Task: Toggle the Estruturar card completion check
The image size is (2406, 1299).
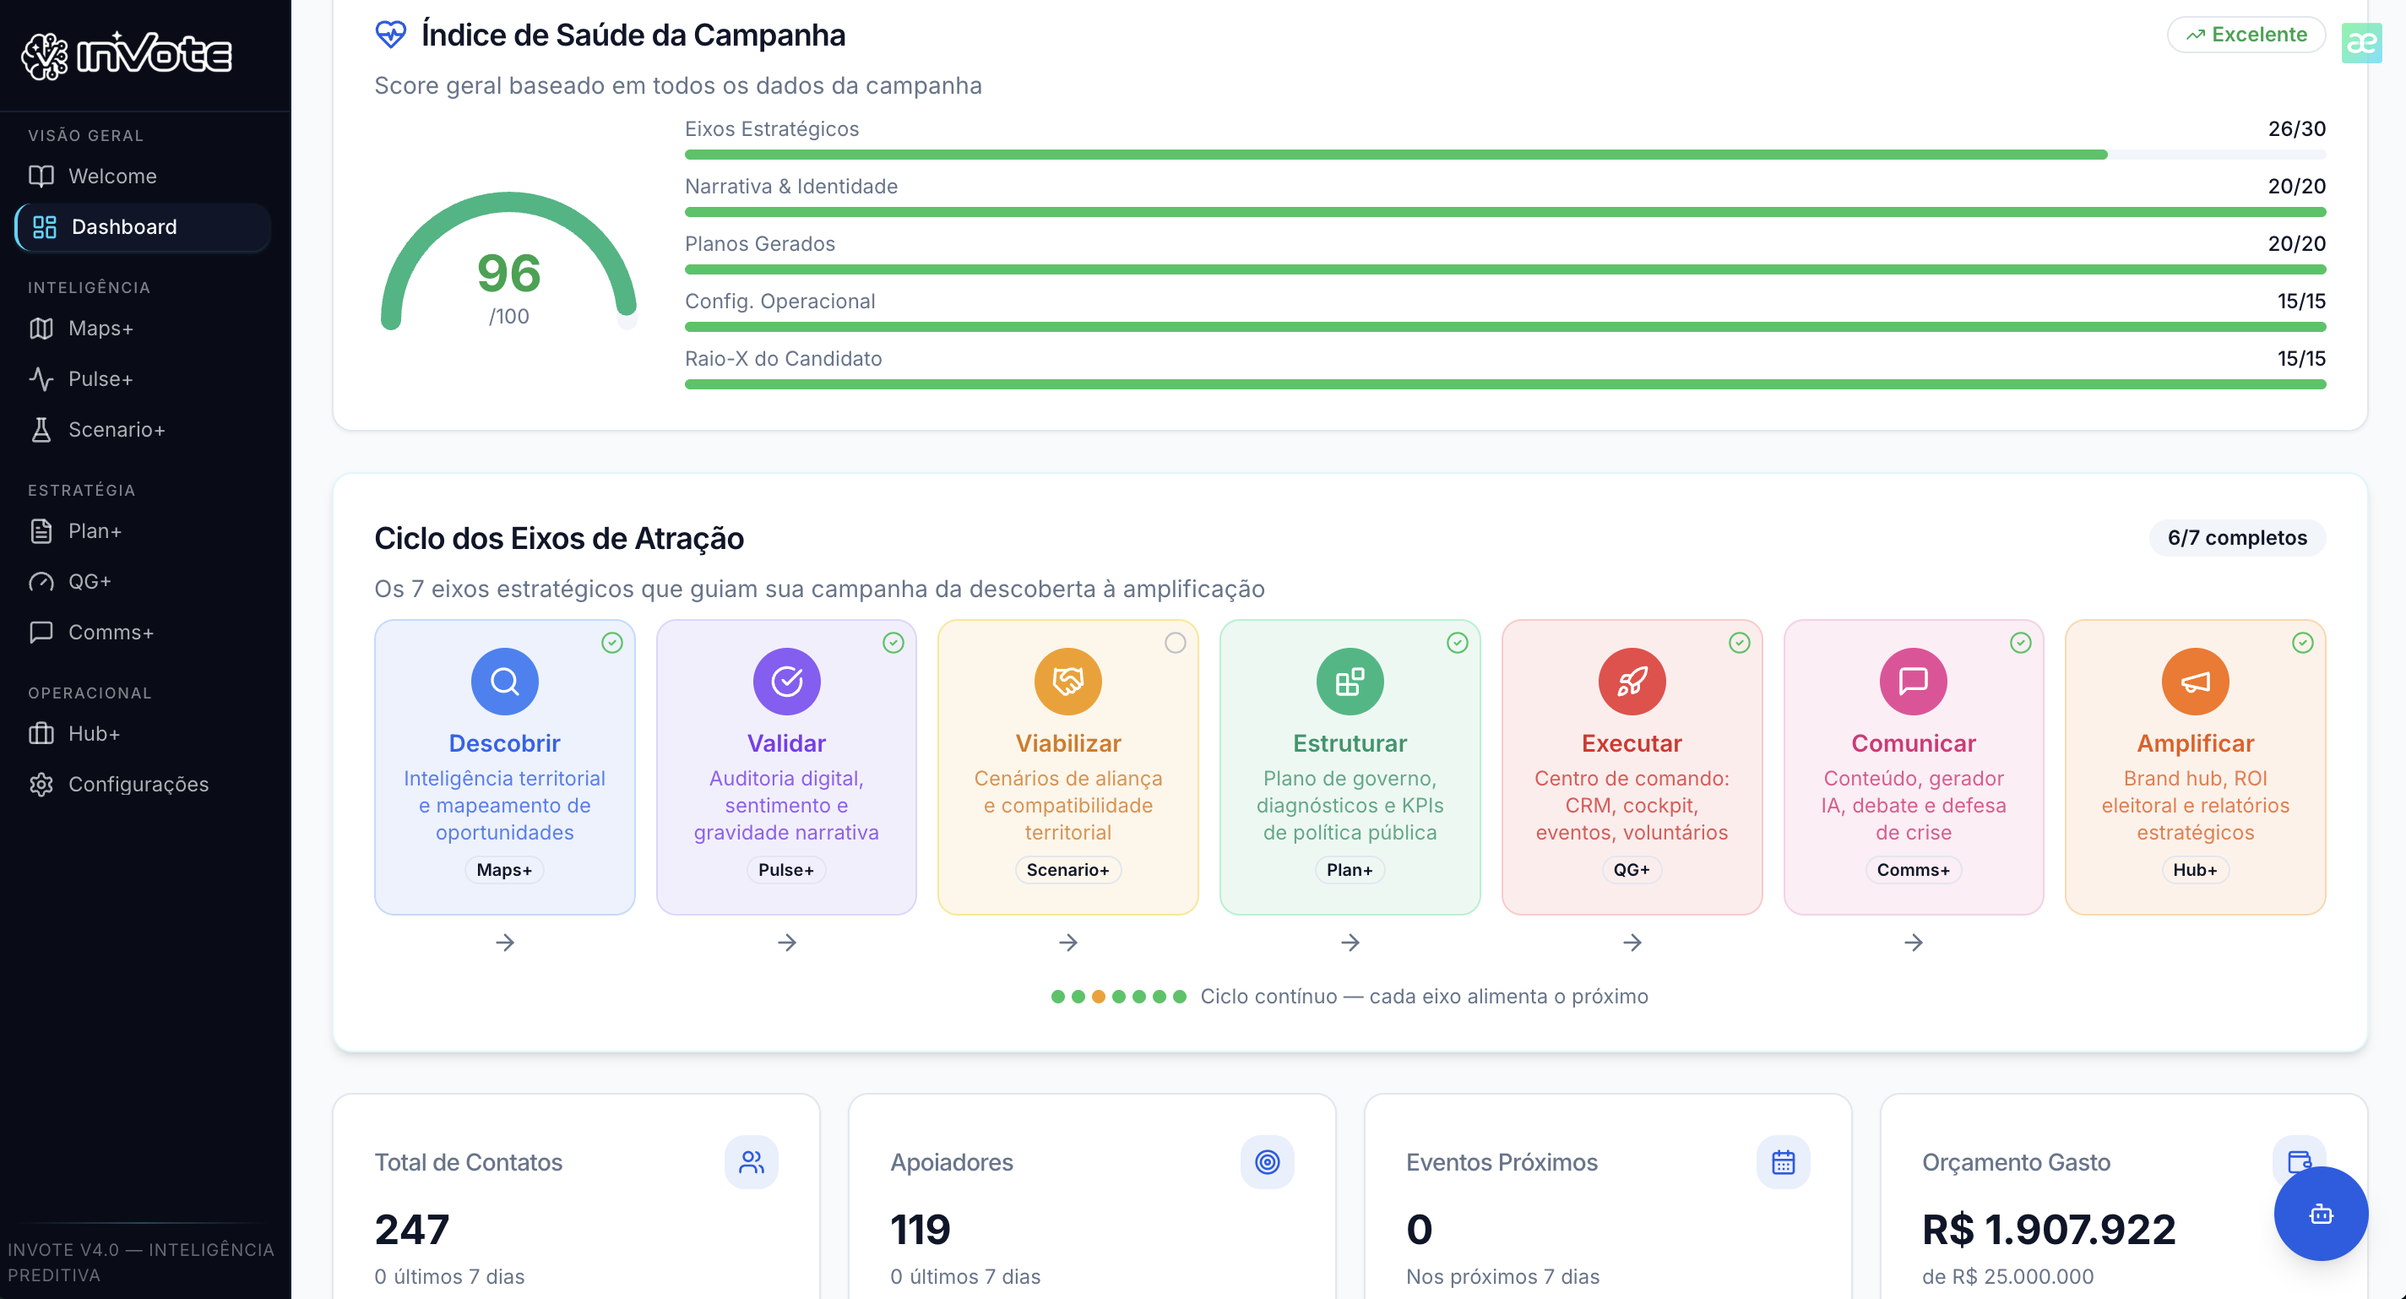Action: (x=1457, y=643)
